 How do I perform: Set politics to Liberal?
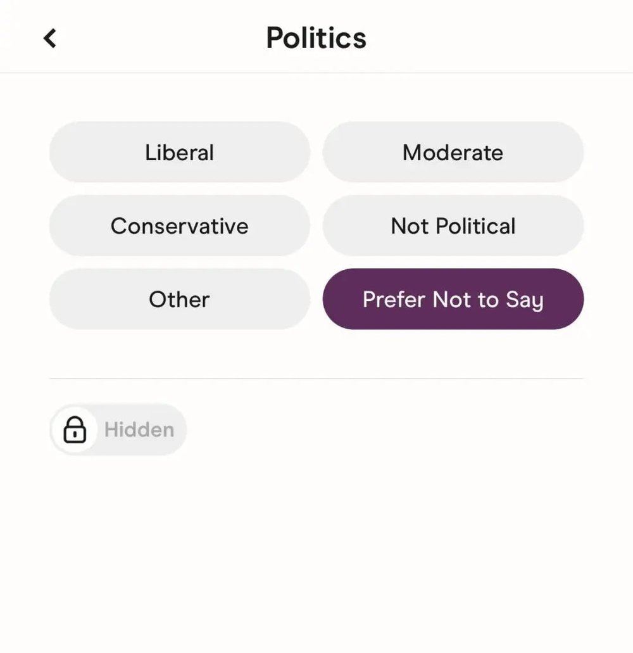pos(180,153)
